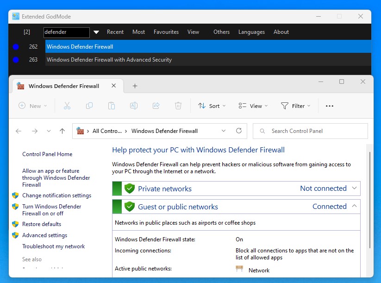The height and width of the screenshot is (283, 381).
Task: Open dropdown arrow beside defender search box
Action: [x=96, y=32]
